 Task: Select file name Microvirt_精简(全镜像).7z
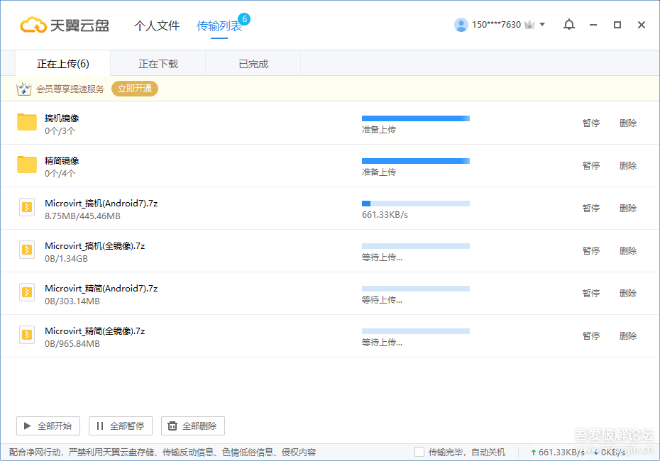(95, 331)
